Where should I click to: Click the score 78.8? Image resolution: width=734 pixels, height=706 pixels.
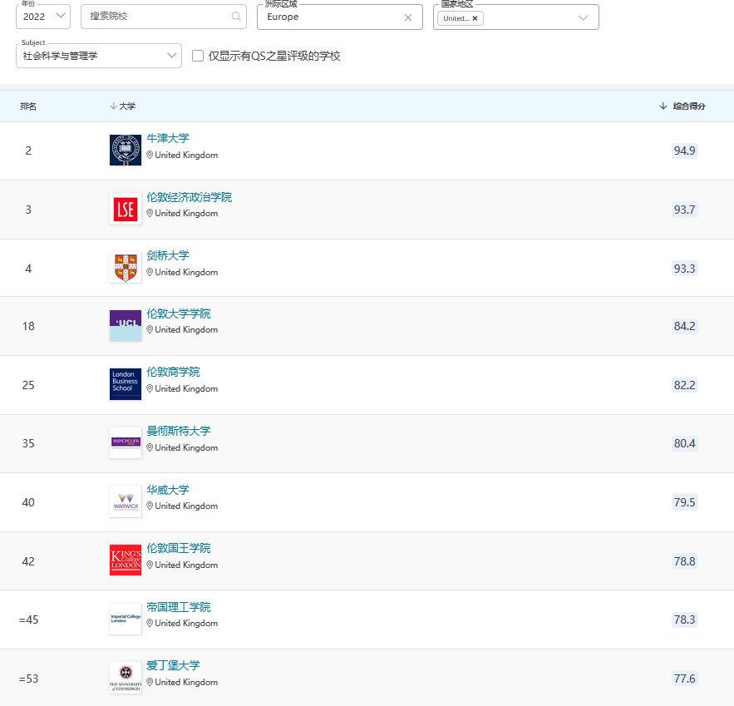pos(684,561)
